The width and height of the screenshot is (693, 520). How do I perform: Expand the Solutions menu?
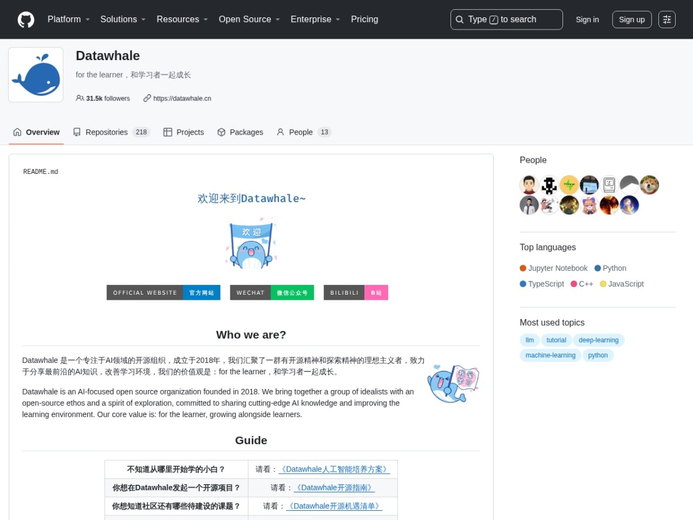(123, 19)
